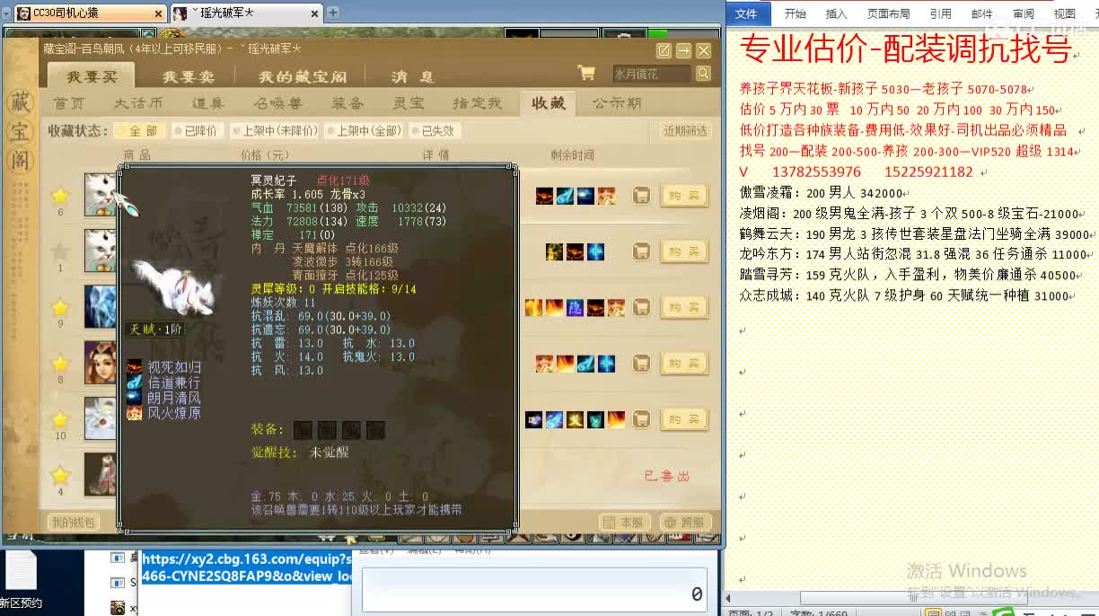Open 近期筛选 filter dropdown
This screenshot has width=1099, height=616.
(x=686, y=130)
